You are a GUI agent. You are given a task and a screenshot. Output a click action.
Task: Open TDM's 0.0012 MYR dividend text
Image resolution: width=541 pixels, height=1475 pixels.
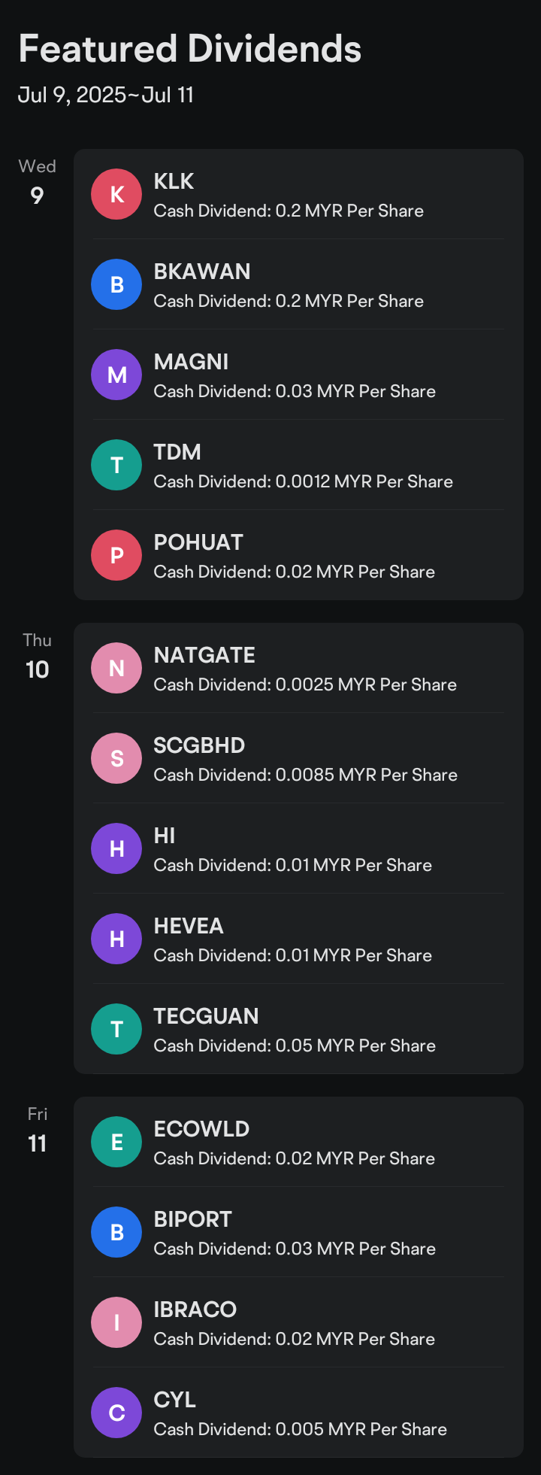tap(304, 481)
